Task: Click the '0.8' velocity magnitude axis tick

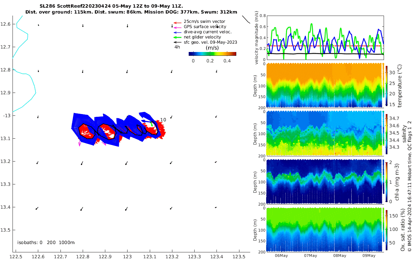Action: tap(262, 16)
